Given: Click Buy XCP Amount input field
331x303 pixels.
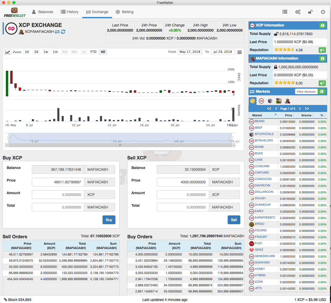Looking at the screenshot, I should [x=58, y=195].
